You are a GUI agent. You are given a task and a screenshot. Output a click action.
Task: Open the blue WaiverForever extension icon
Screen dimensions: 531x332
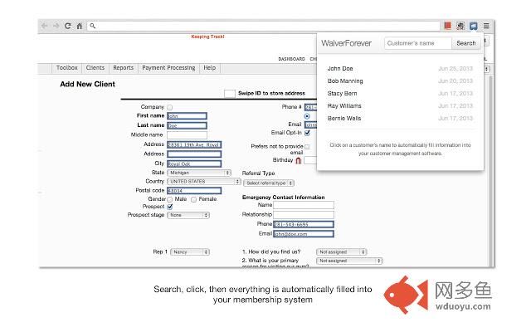point(473,26)
